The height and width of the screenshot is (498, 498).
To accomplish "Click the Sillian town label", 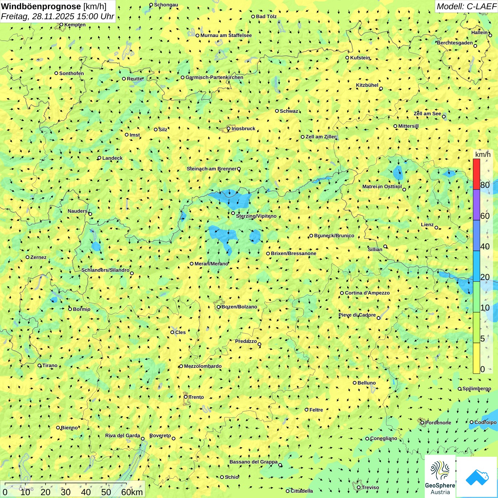I will (x=375, y=249).
